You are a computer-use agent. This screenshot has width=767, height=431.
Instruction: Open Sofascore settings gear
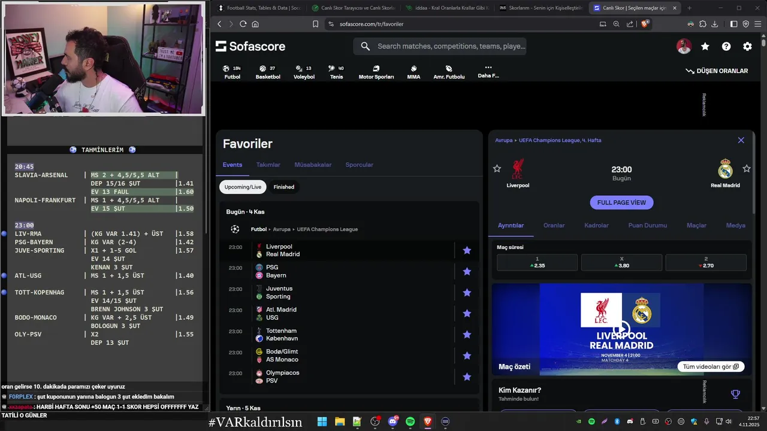[747, 46]
